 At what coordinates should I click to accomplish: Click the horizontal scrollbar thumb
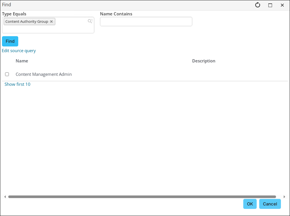click(x=142, y=197)
